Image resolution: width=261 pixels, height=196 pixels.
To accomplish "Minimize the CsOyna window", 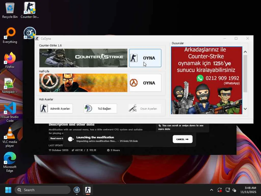I will tap(225, 39).
